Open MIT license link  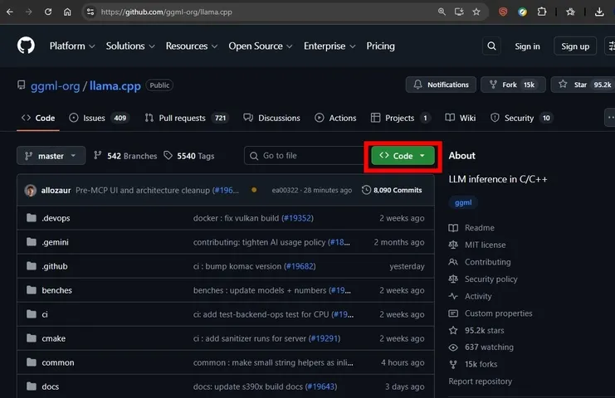486,245
